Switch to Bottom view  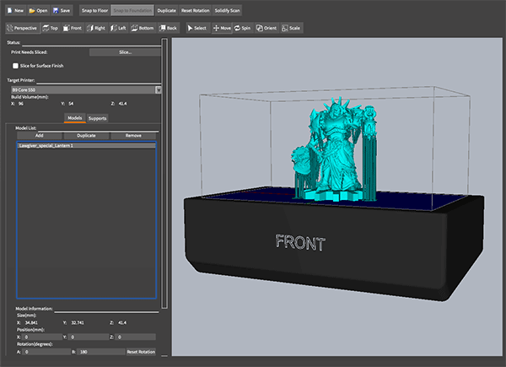(x=143, y=28)
